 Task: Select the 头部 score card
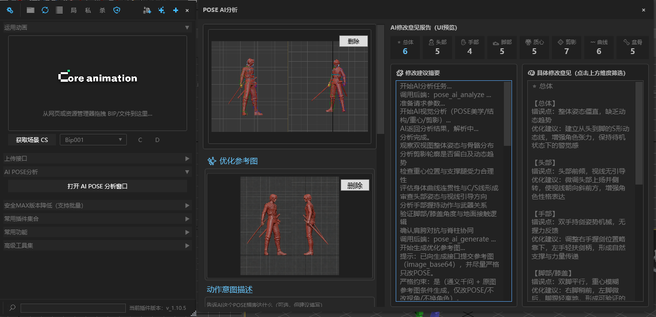pyautogui.click(x=437, y=47)
